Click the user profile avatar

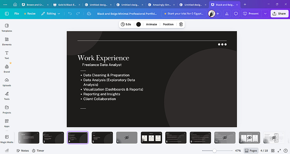pos(212,14)
